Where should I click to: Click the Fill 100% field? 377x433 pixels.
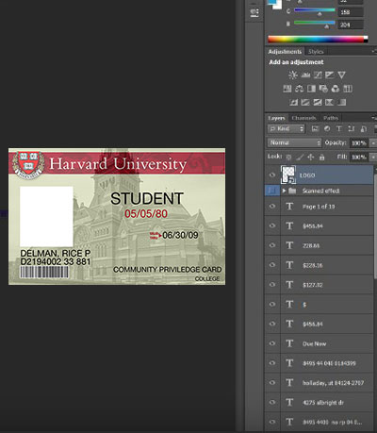click(x=359, y=157)
